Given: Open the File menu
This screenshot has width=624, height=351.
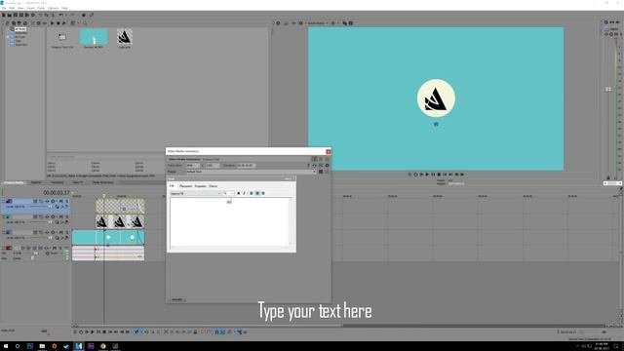Looking at the screenshot, I should click(x=4, y=8).
